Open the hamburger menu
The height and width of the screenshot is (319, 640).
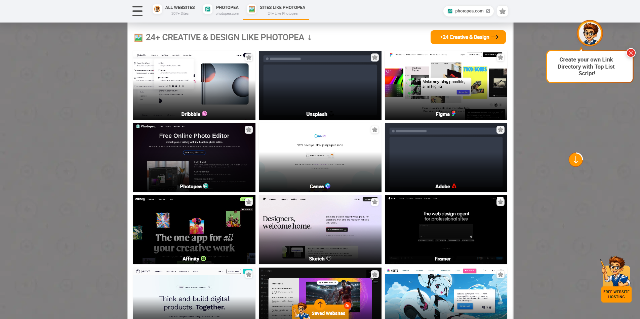coord(137,11)
